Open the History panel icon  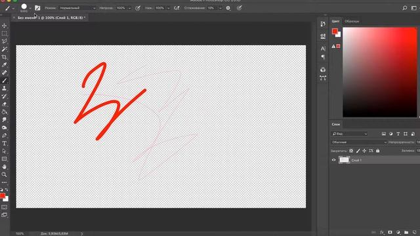pyautogui.click(x=323, y=24)
